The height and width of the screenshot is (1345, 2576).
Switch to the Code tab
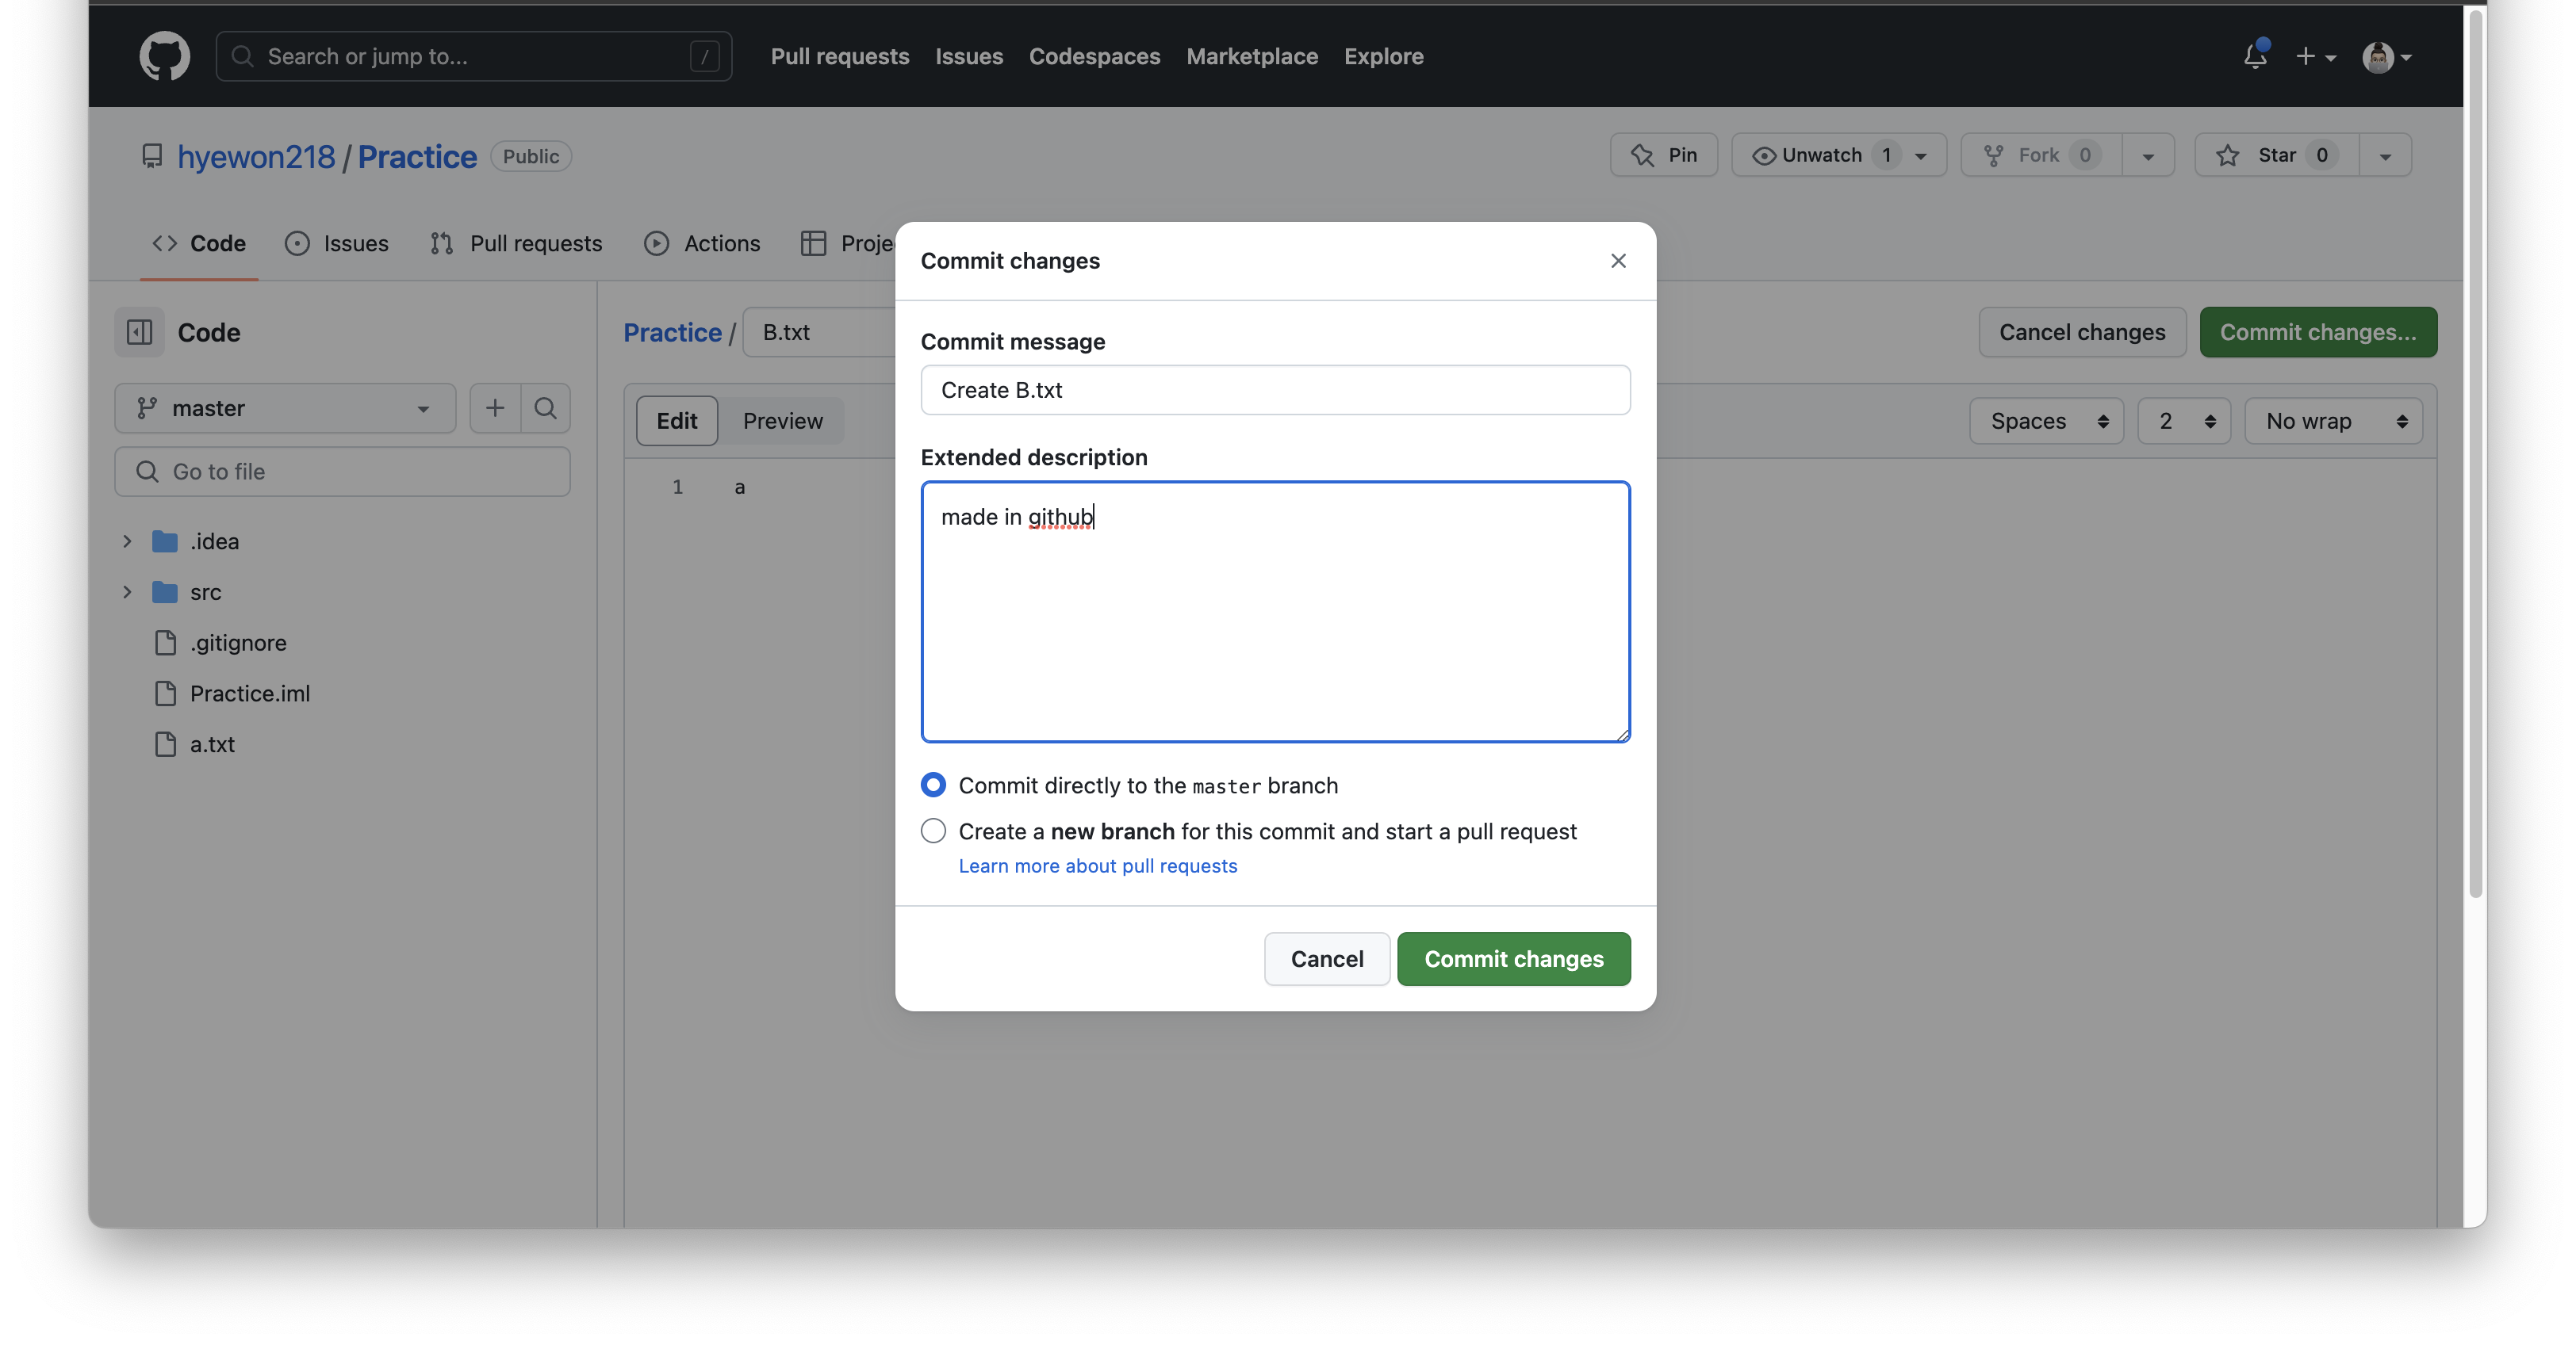[199, 244]
